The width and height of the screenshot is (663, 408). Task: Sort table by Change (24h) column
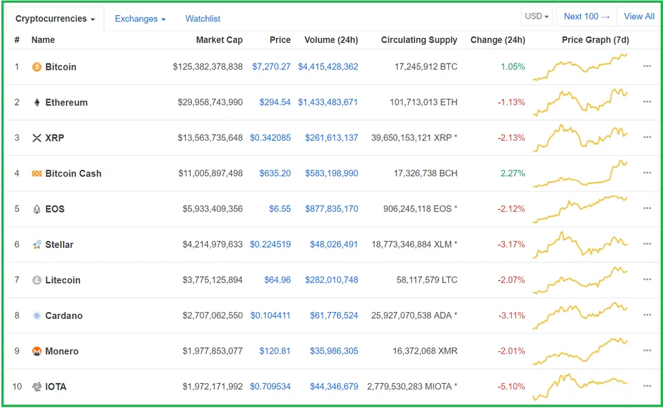(498, 40)
